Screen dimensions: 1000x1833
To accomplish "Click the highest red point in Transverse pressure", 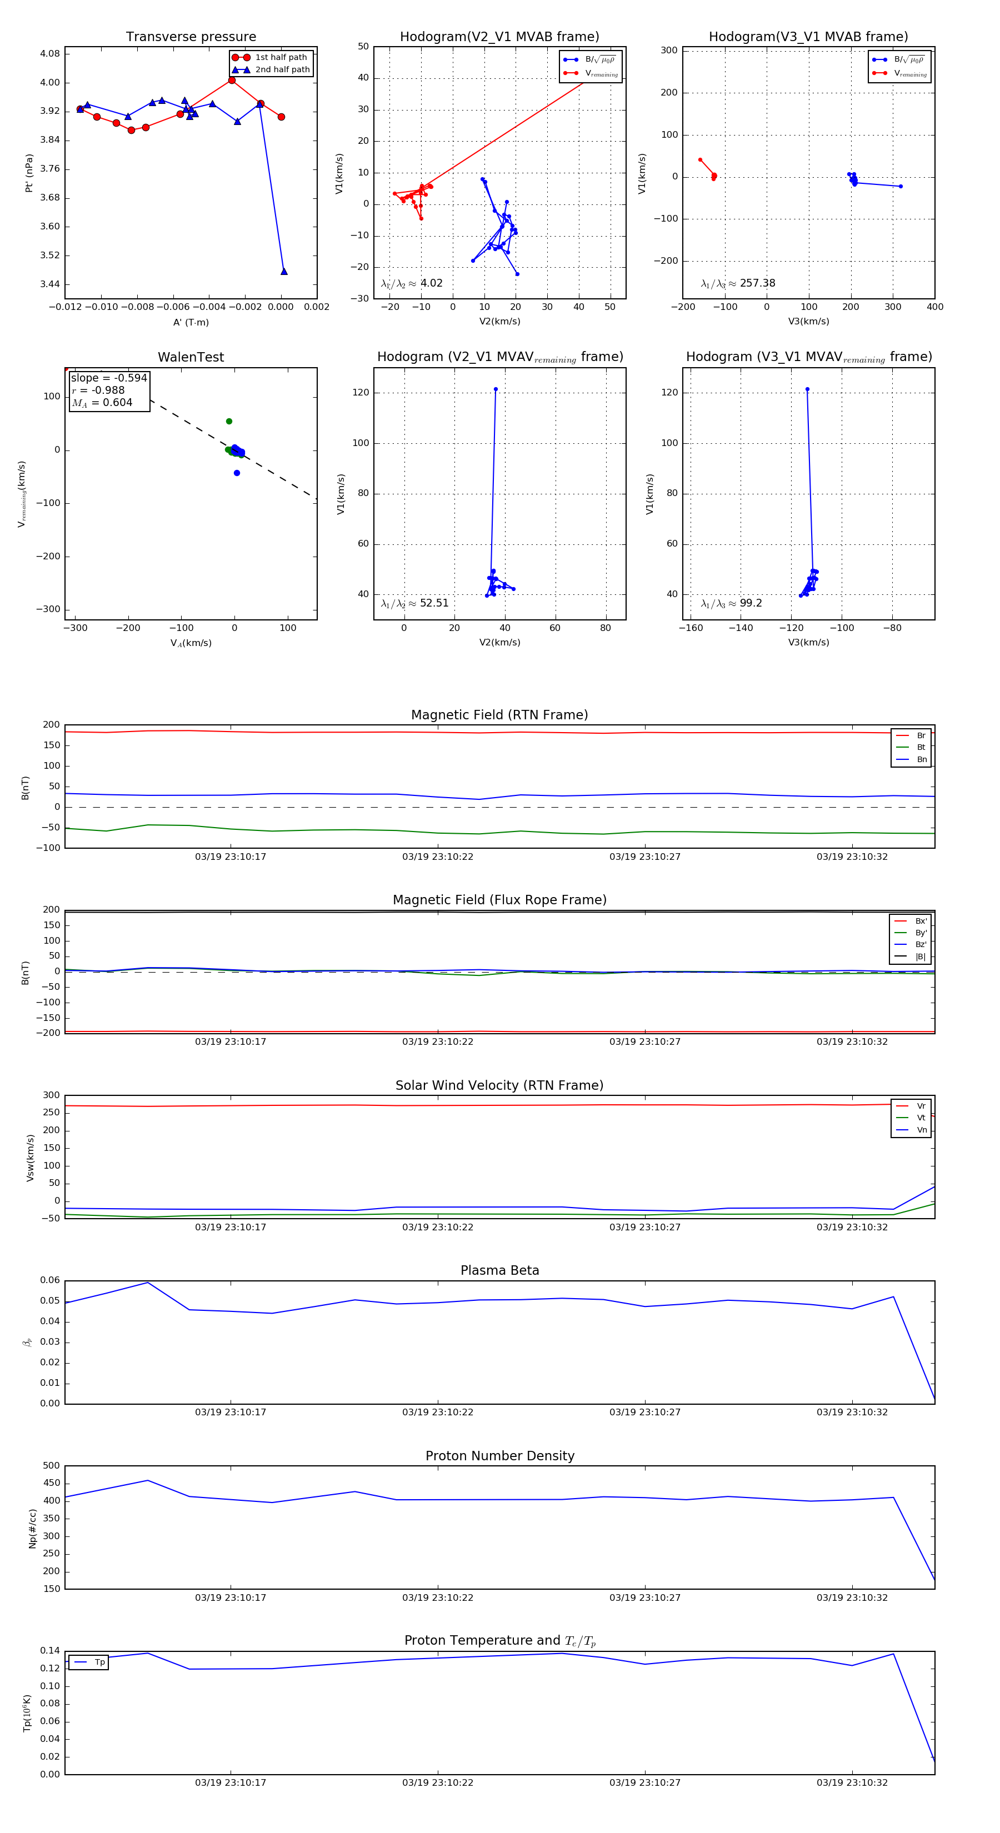I will click(x=232, y=81).
